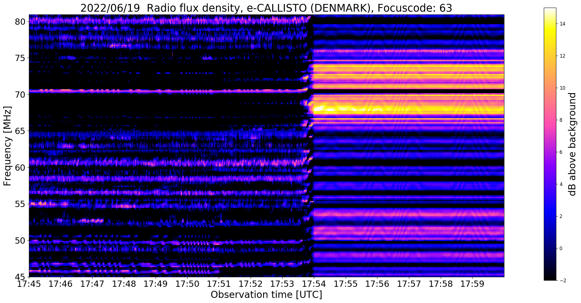Click the 17:51 time tick label

click(x=219, y=284)
